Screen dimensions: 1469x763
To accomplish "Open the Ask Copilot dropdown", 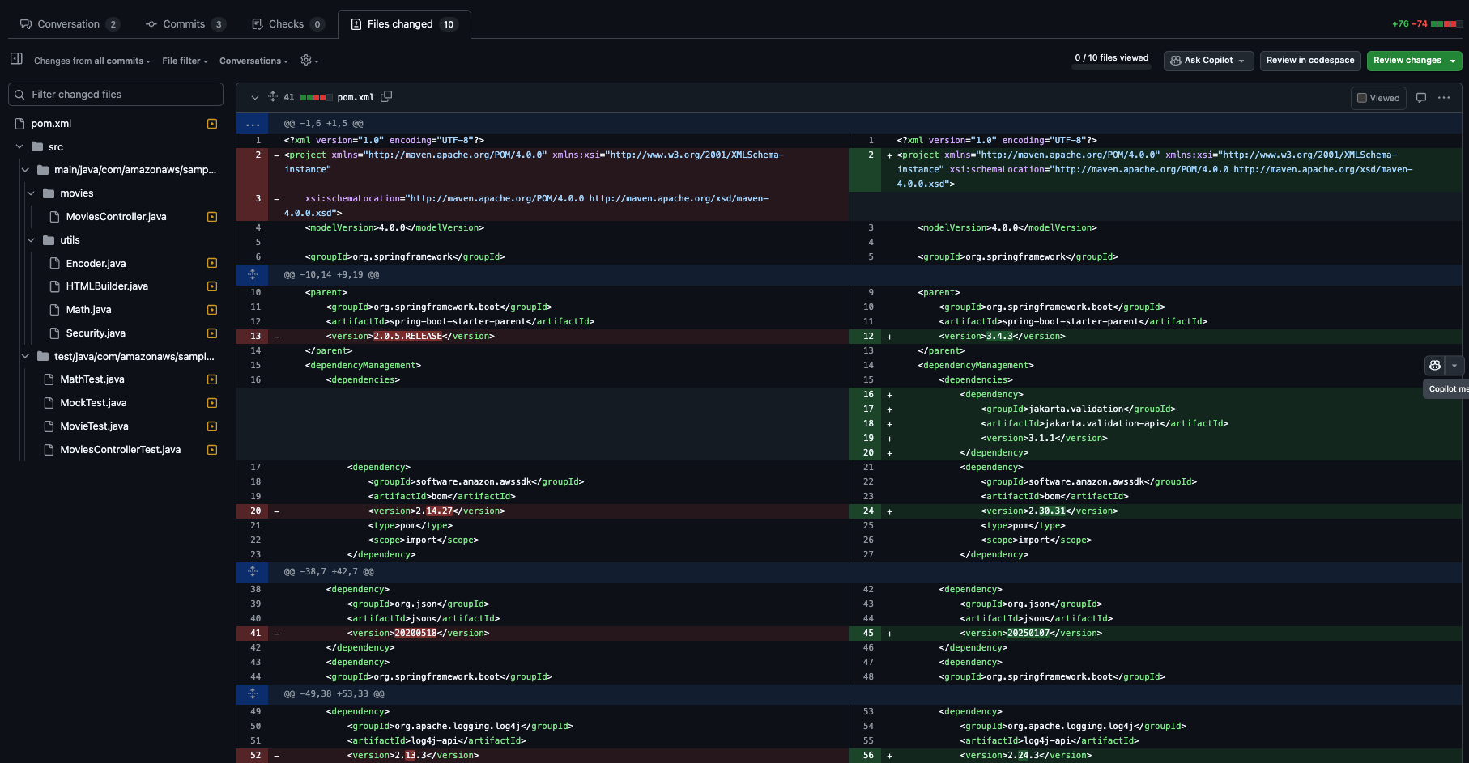I will 1207,61.
